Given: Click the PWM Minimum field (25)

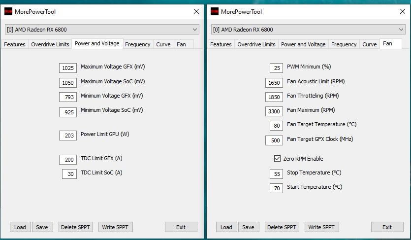Looking at the screenshot, I should (x=276, y=68).
